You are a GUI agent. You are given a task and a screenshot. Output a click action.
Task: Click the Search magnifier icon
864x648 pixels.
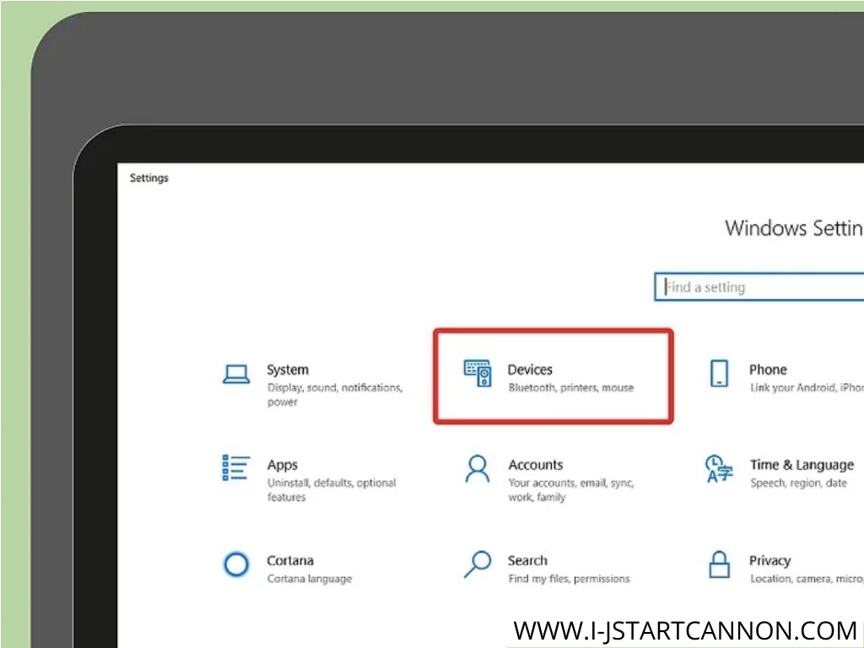click(478, 564)
